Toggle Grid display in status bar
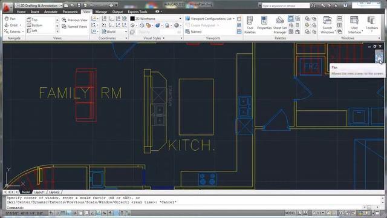 pos(63,213)
